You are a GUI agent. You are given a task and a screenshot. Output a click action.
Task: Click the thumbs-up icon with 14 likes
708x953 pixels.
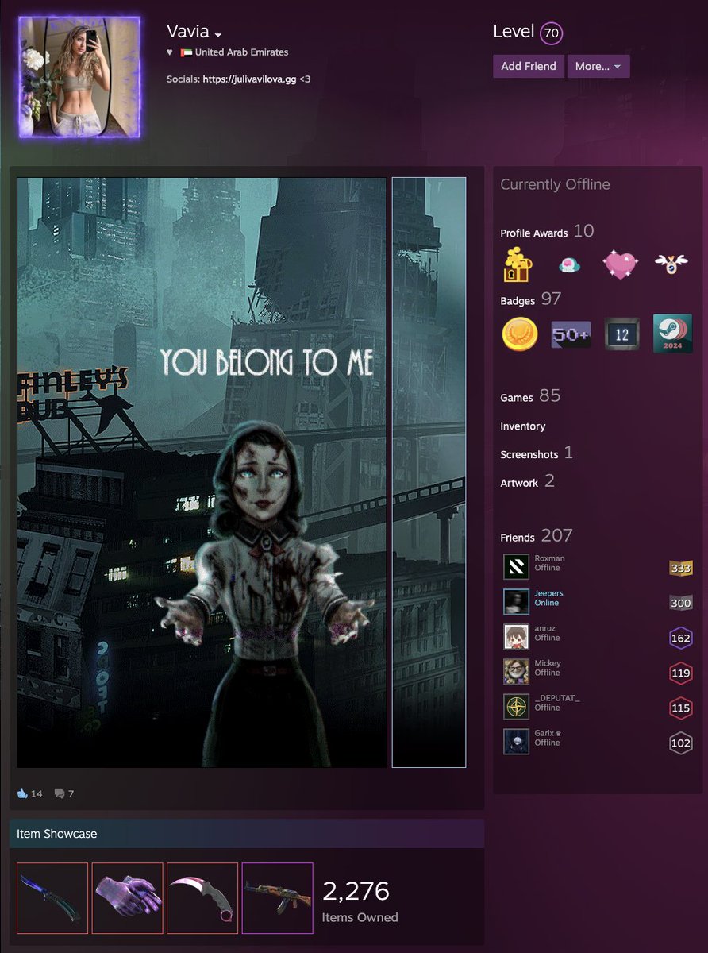pos(22,793)
